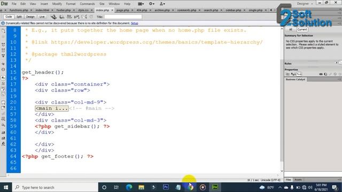Open the Extend Dreamweaver gear dropdown

pyautogui.click(x=152, y=4)
